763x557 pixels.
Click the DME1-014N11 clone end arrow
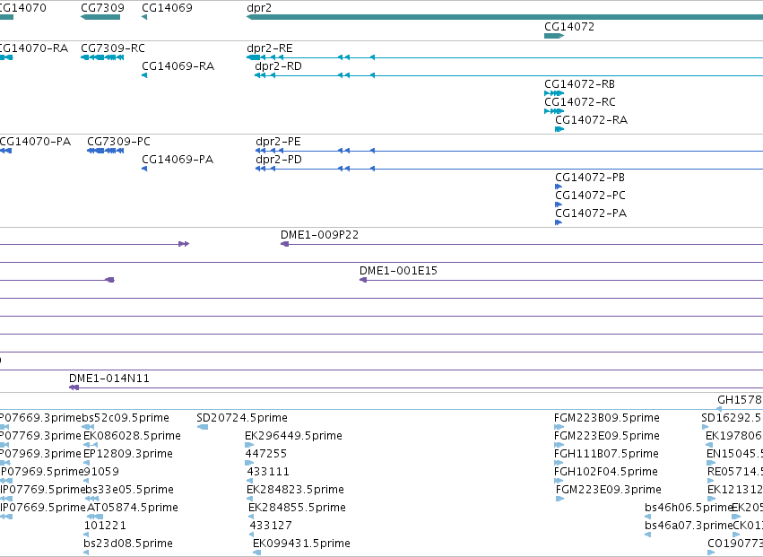74,387
